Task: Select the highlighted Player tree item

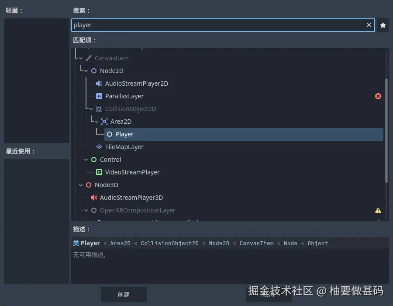Action: coord(124,134)
